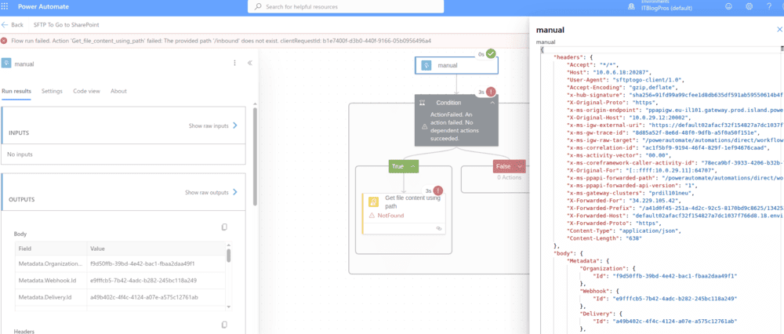Viewport: 784px width, 334px height.
Task: Select the manual trigger node on canvas
Action: (456, 65)
